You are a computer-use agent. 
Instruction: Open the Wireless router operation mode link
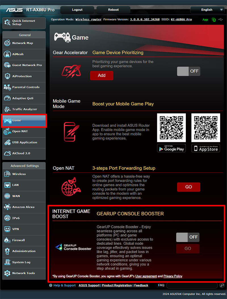pos(89,20)
